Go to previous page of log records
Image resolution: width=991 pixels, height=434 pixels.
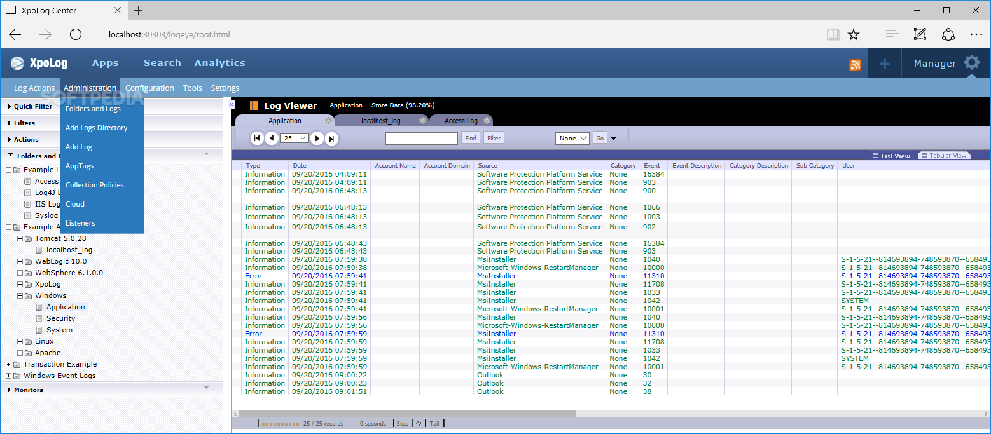pos(272,138)
